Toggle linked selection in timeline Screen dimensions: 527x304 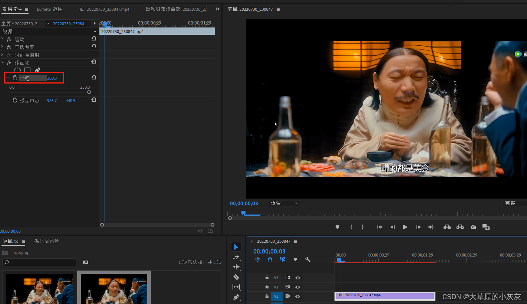coord(283,259)
